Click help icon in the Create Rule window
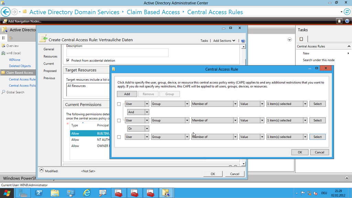 243,41
